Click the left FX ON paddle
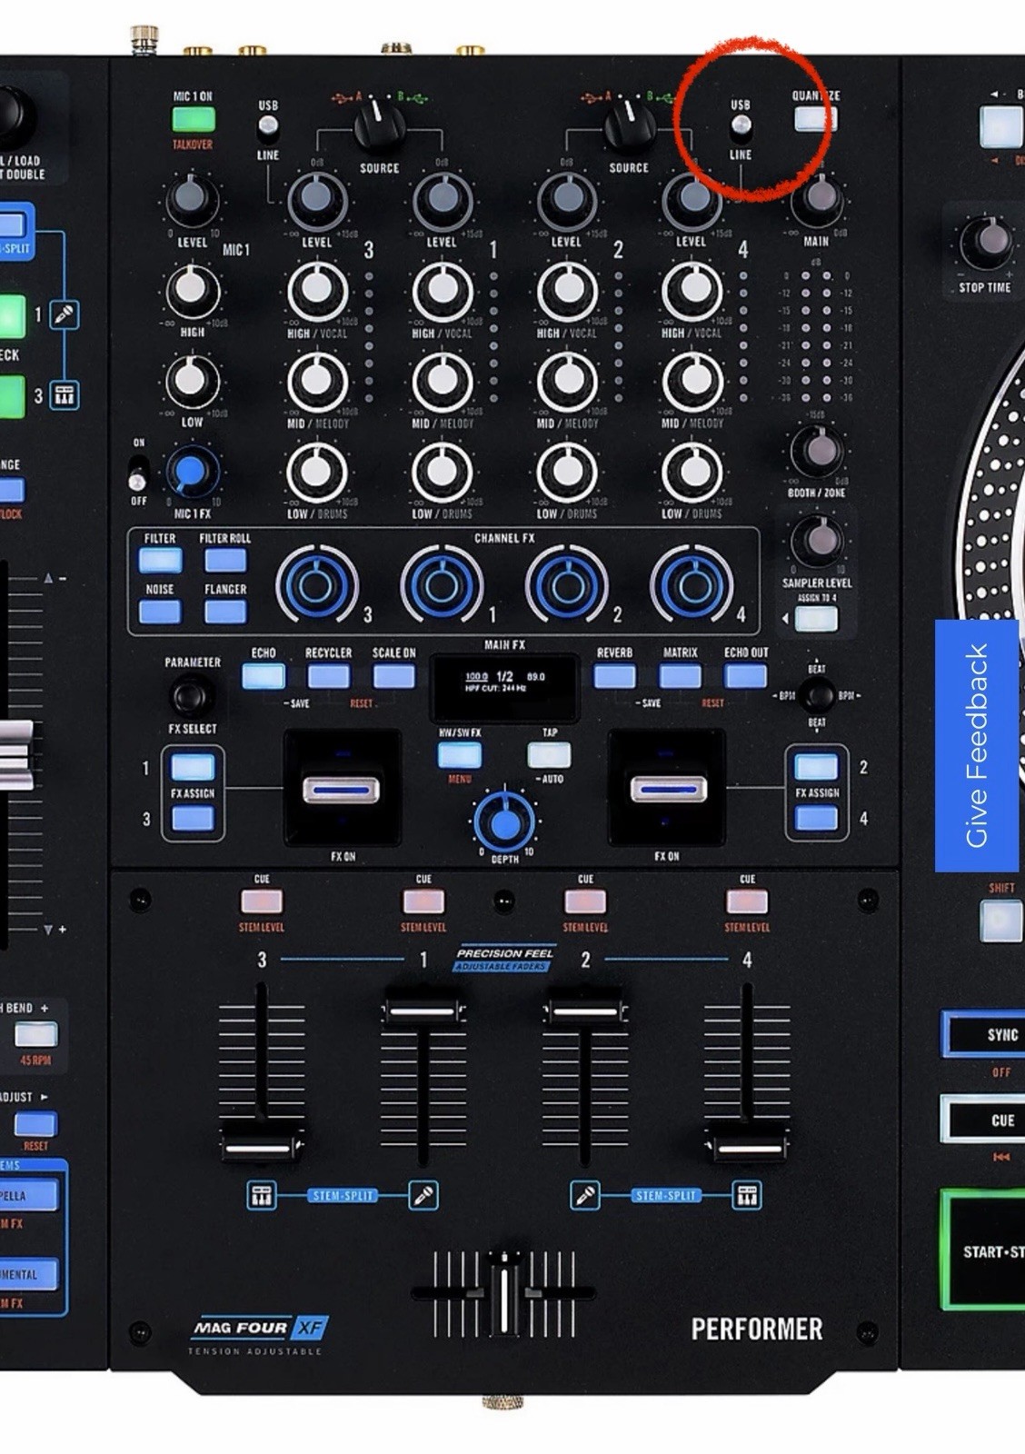Screen dimensions: 1025x1454 click(x=343, y=790)
